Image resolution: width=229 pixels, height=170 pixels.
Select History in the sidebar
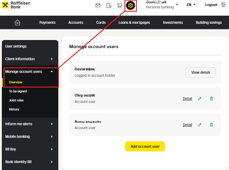(x=14, y=109)
